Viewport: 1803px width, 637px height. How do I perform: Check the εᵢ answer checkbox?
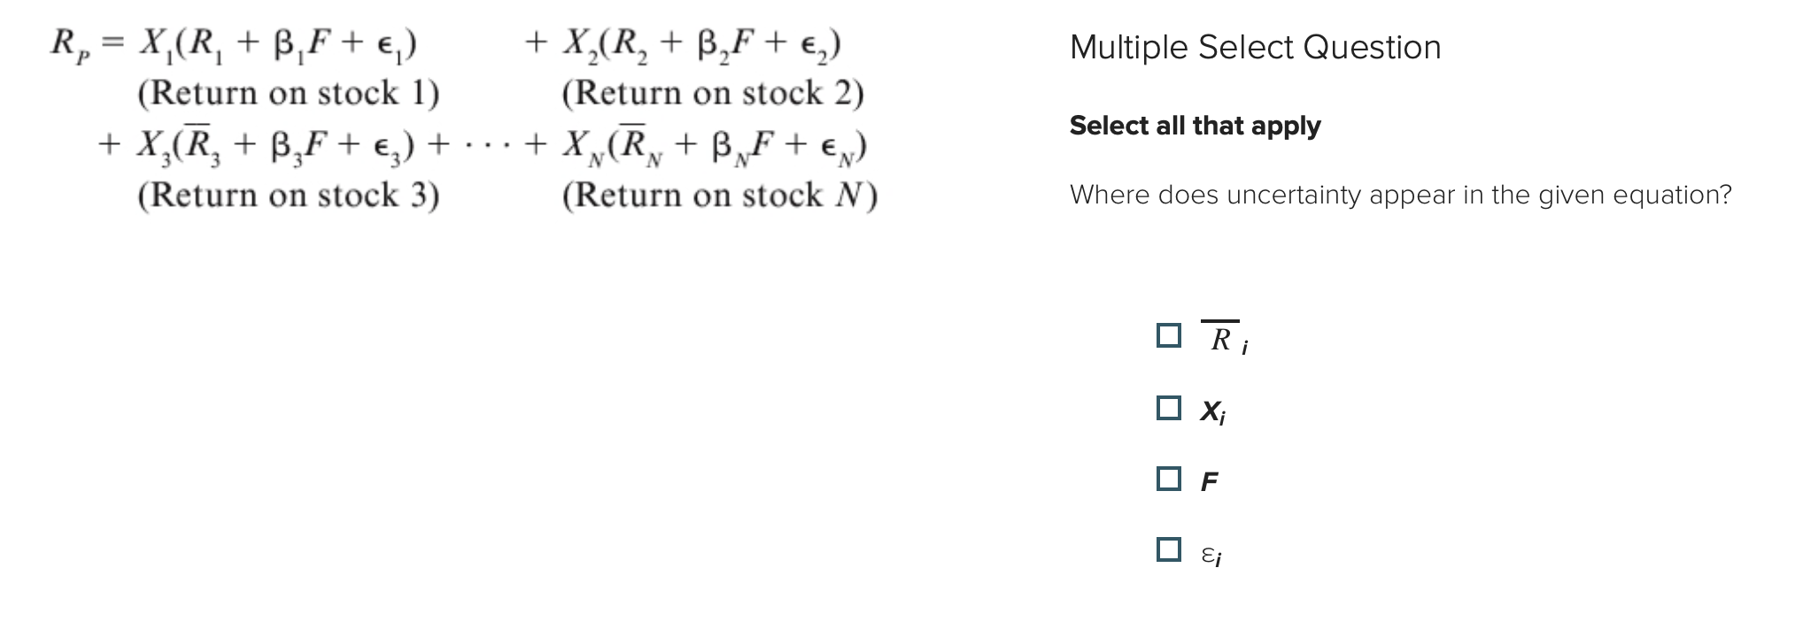click(1169, 550)
